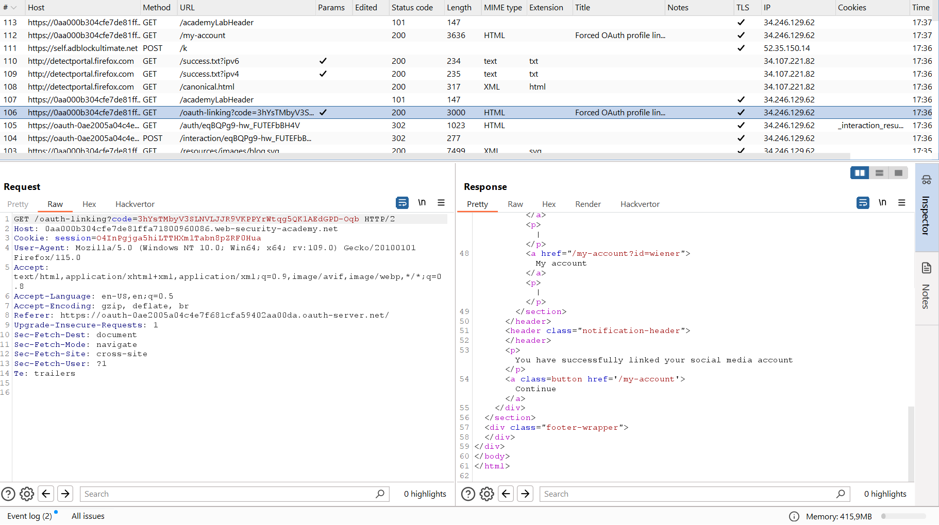Screen dimensions: 939x525
Task: Open the Response pane hamburger menu
Action: click(901, 203)
